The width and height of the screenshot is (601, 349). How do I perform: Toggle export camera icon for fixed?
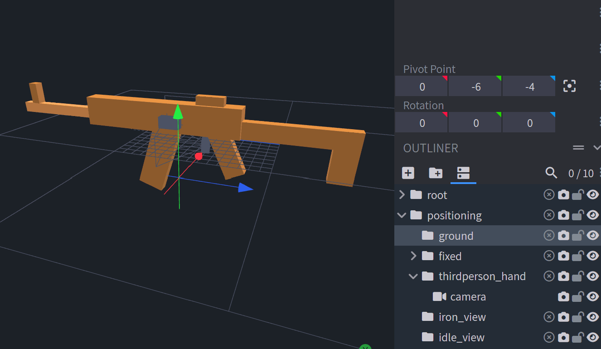click(563, 256)
